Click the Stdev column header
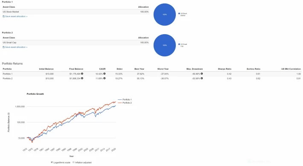 (x=119, y=69)
